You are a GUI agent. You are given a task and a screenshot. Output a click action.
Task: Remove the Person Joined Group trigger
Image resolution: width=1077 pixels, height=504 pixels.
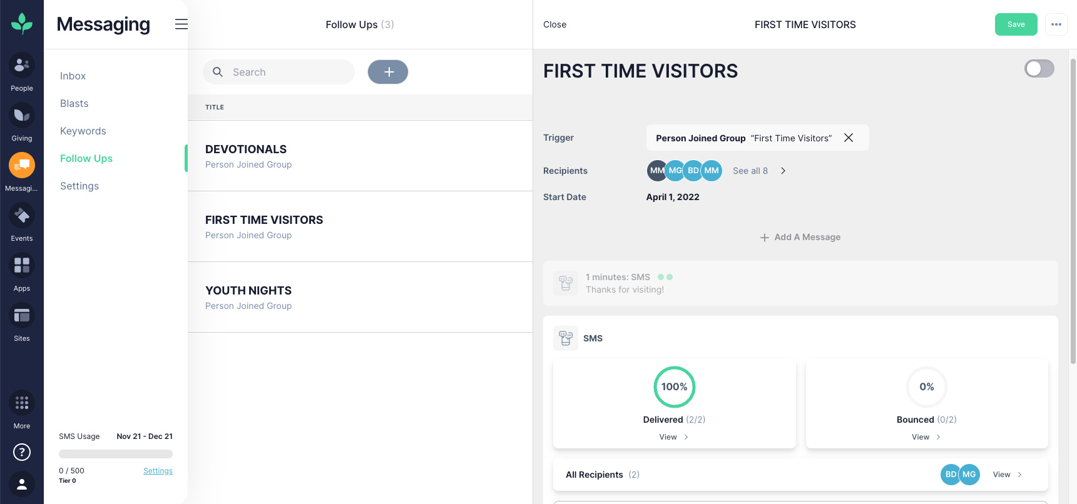849,138
